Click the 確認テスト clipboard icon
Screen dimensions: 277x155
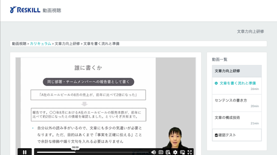(x=216, y=135)
